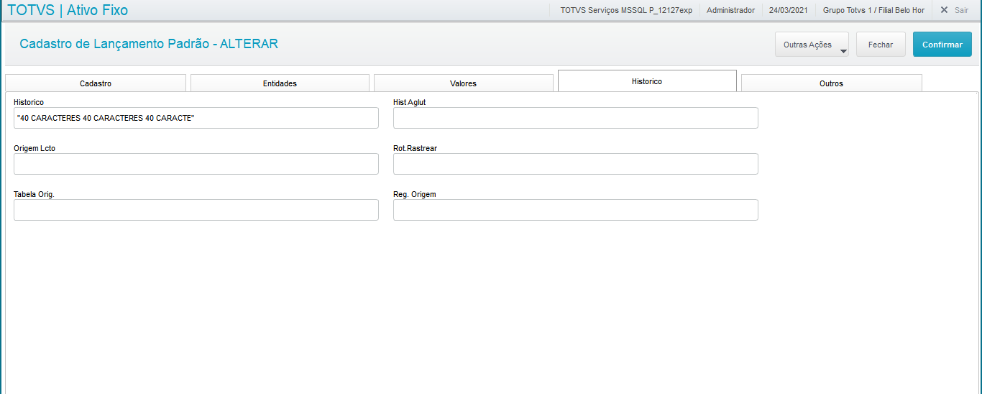
Task: Click the system date 24/03/2021
Action: coord(789,10)
